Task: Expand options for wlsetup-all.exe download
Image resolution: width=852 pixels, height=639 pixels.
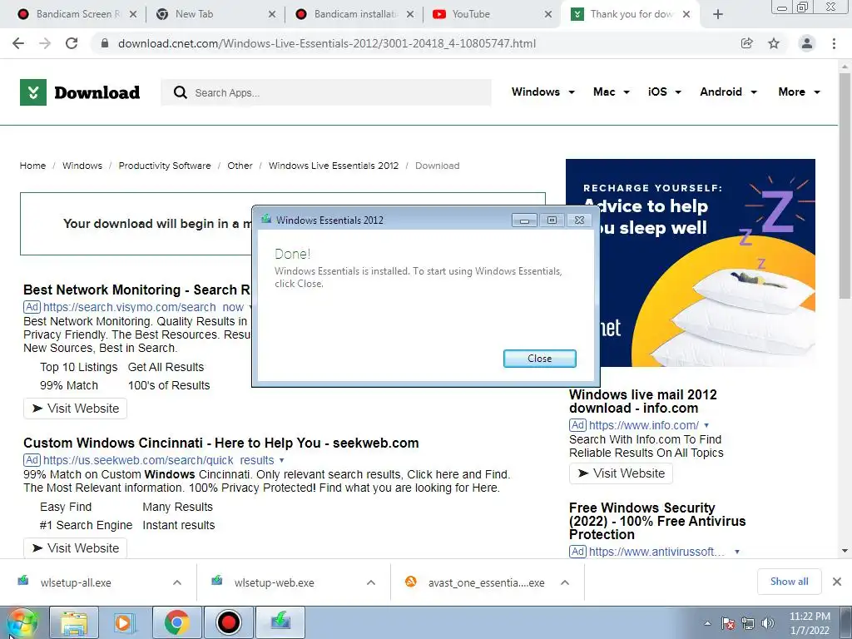Action: click(177, 583)
